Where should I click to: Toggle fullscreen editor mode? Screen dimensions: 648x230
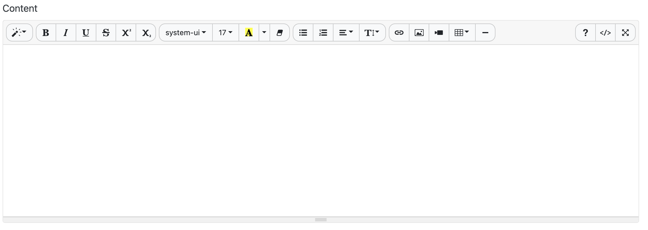(625, 33)
